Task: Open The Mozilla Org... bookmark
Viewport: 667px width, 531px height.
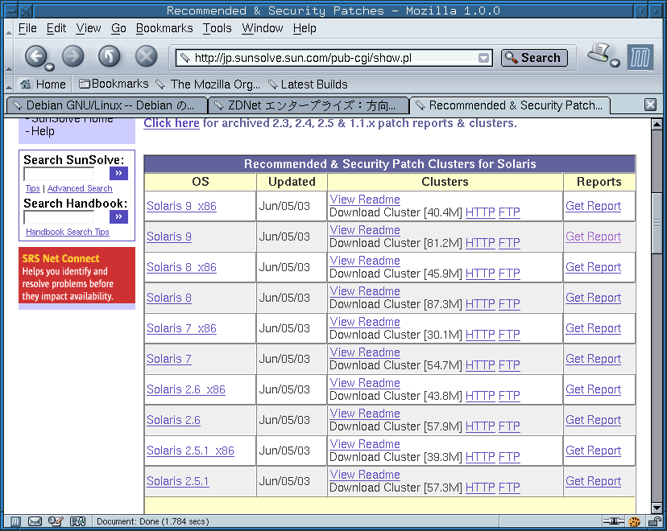Action: 208,84
